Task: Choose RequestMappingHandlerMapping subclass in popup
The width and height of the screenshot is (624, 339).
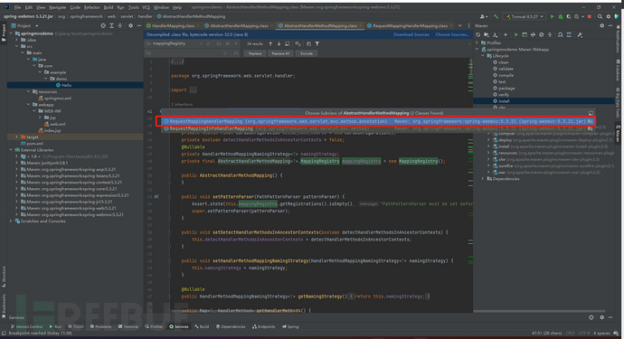Action: (378, 121)
